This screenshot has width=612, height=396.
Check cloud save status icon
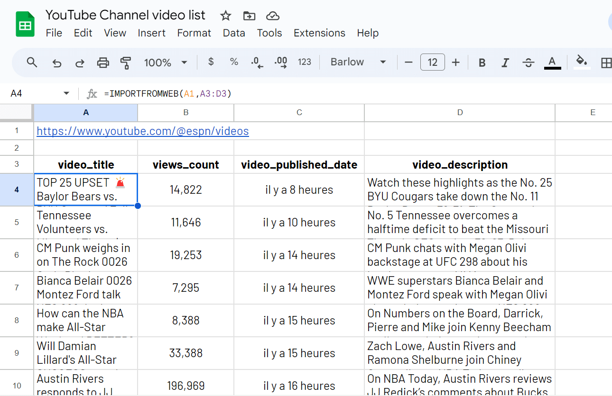click(x=272, y=16)
